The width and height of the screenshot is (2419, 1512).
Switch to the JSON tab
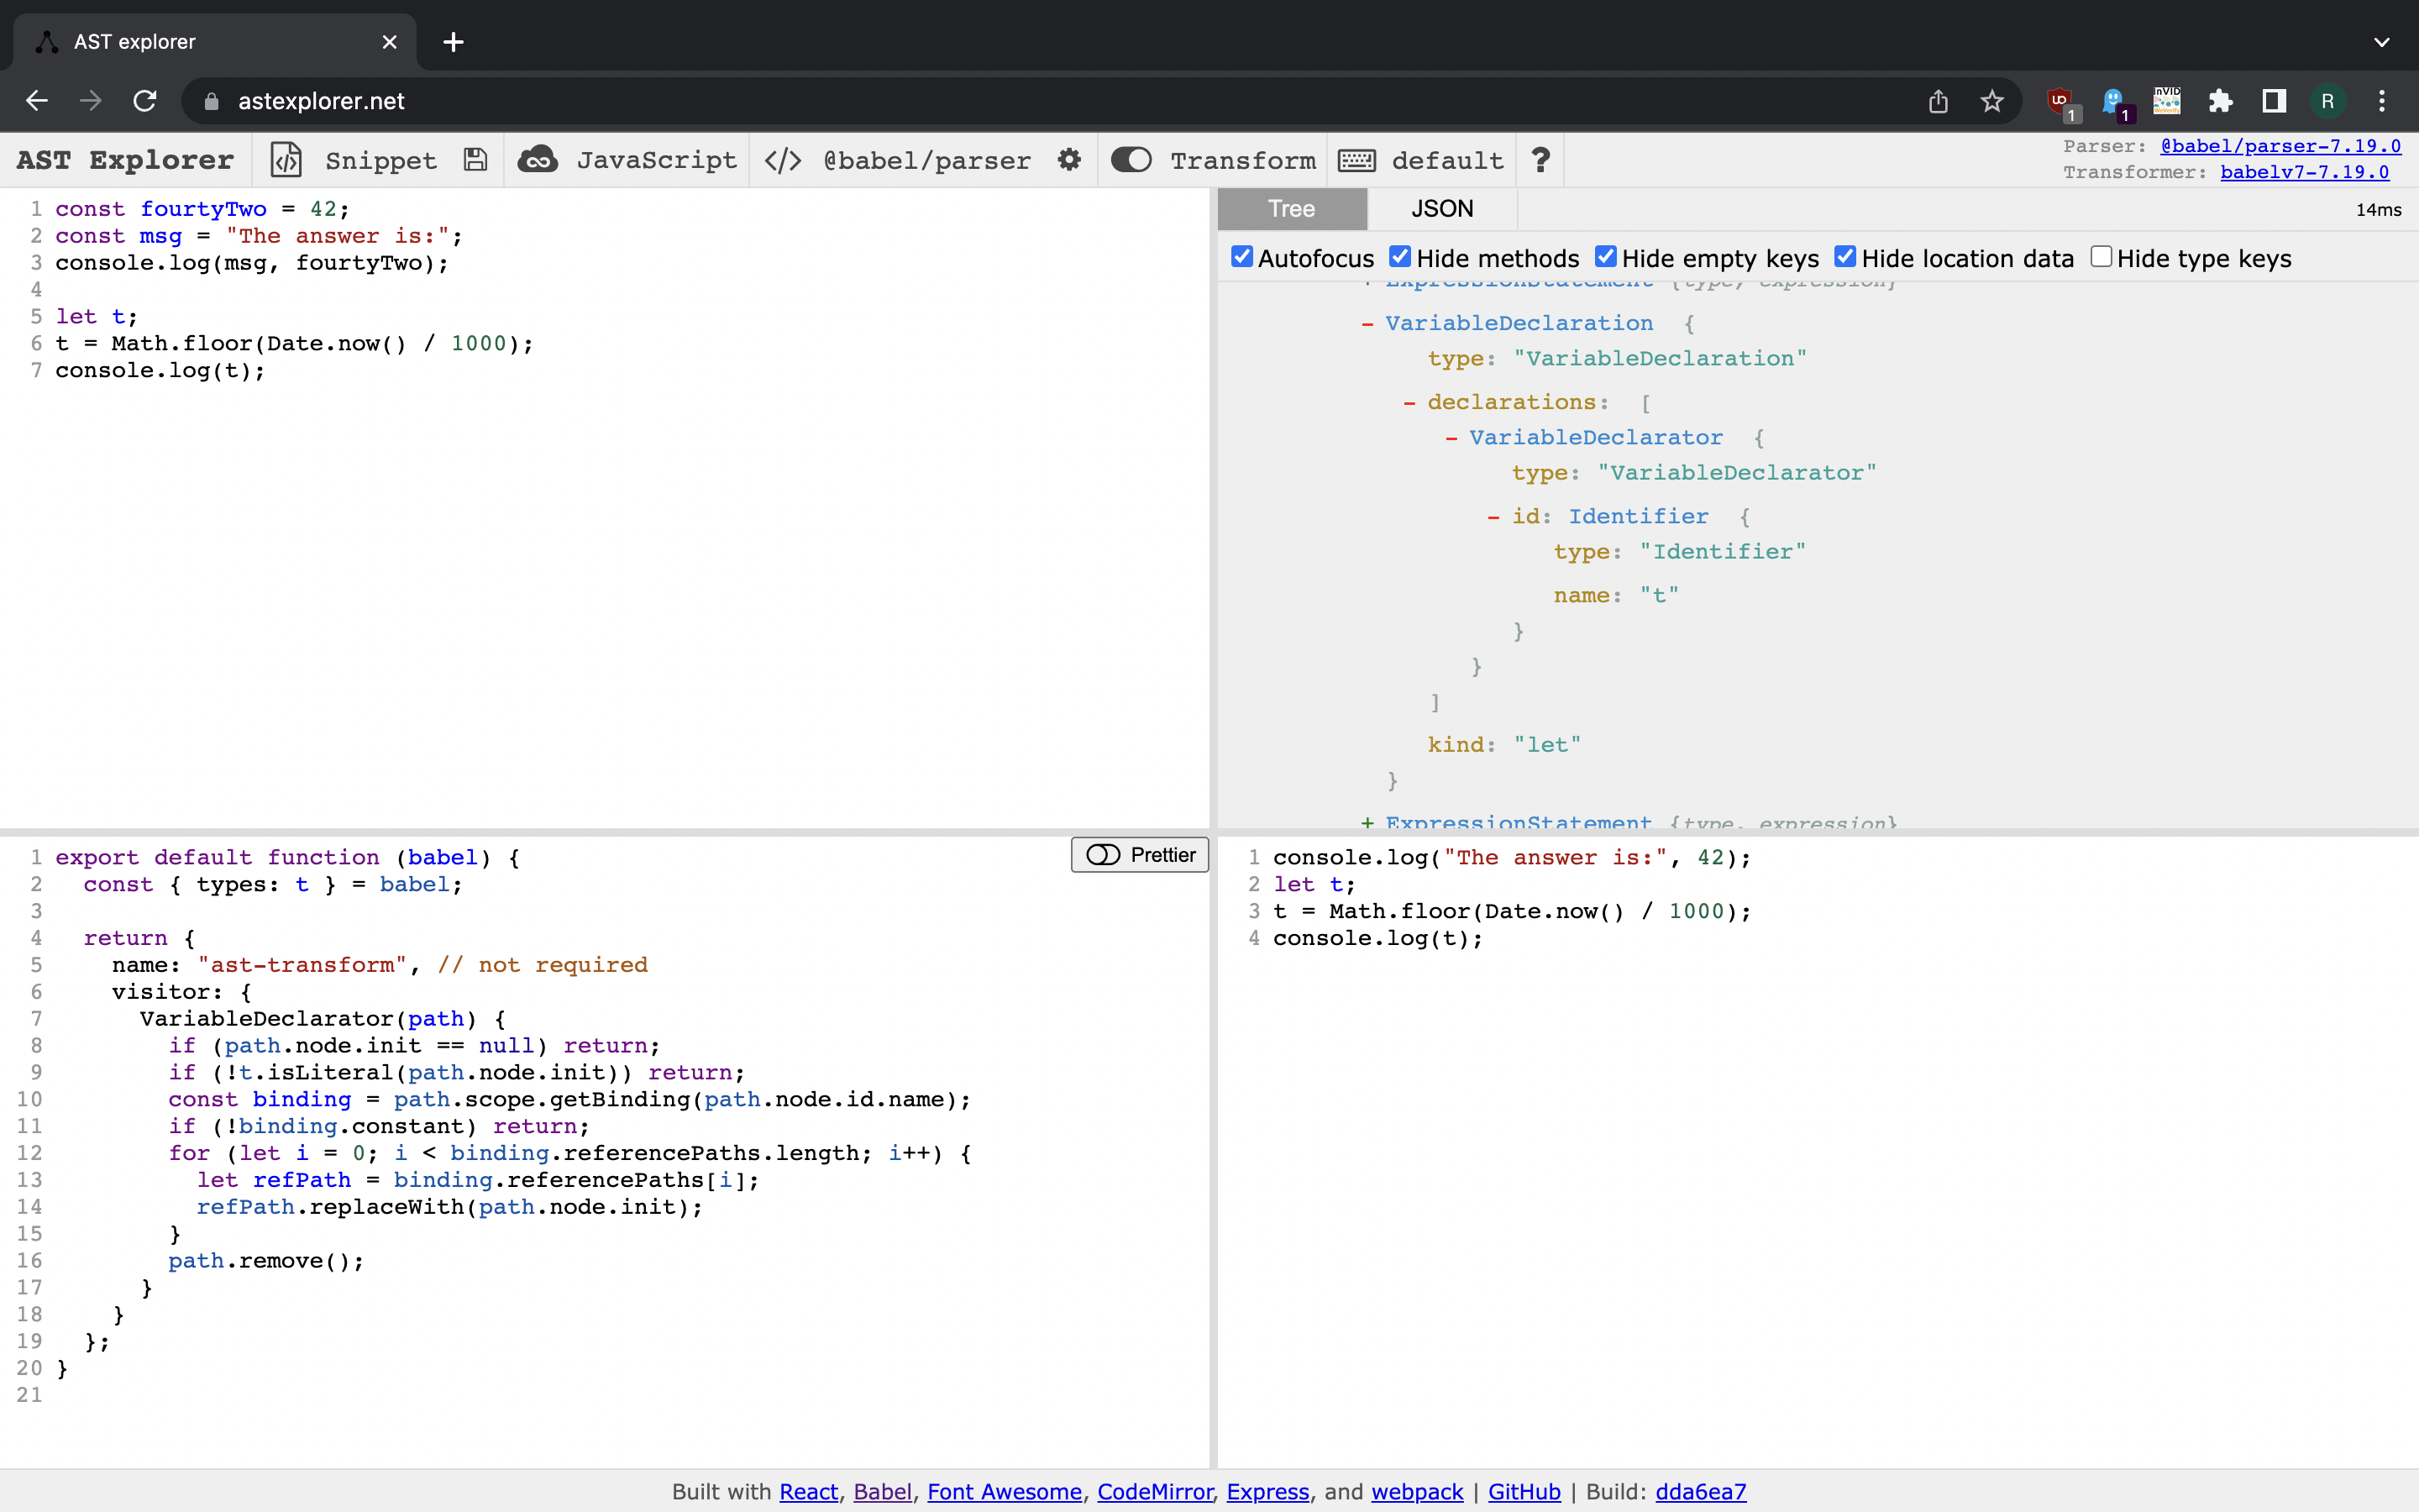coord(1441,209)
